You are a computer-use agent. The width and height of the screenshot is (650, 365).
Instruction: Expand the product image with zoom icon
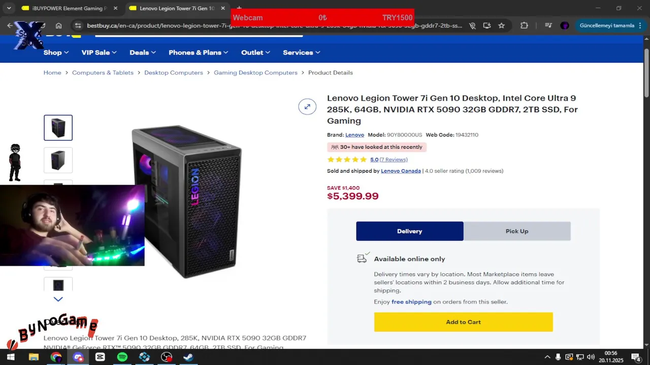pyautogui.click(x=307, y=106)
